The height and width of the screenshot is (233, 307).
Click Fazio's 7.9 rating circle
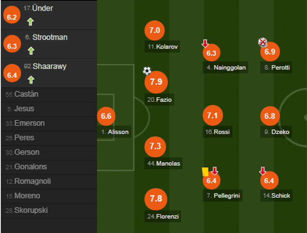156,82
